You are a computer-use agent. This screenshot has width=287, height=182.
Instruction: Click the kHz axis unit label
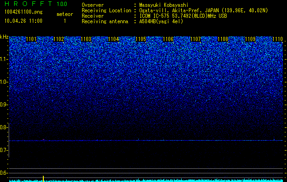click(x=4, y=37)
